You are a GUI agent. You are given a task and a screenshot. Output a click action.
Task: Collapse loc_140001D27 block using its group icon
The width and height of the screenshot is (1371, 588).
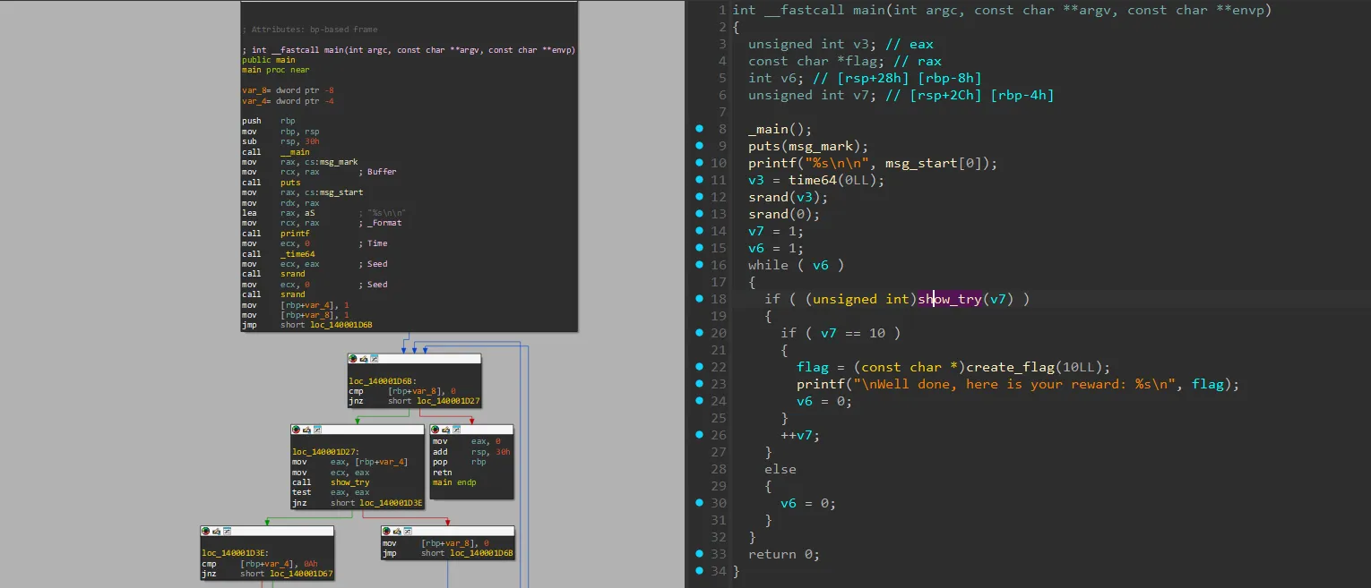tap(317, 430)
